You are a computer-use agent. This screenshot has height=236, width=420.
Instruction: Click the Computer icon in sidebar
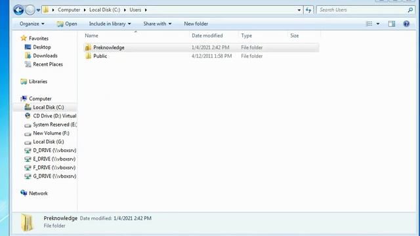pos(24,99)
